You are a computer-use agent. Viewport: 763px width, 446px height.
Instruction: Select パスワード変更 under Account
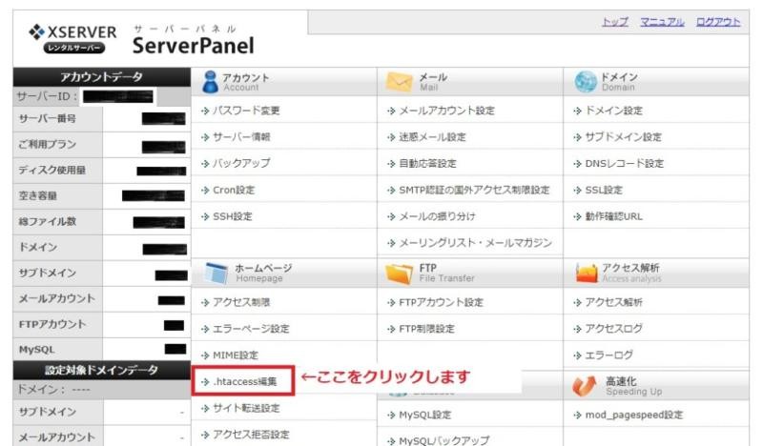[x=245, y=111]
